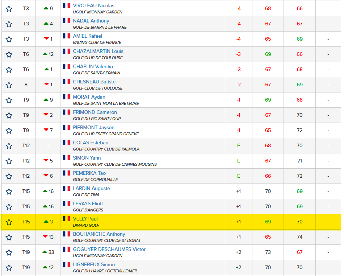Screen dimensions: 344x276
Task: Open player profile MORAT Aydan
Action: 89,97
